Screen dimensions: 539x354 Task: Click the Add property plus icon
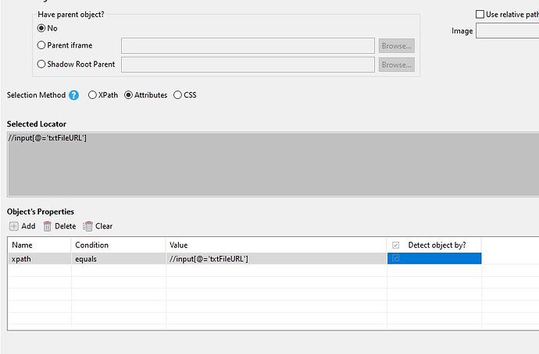(14, 226)
